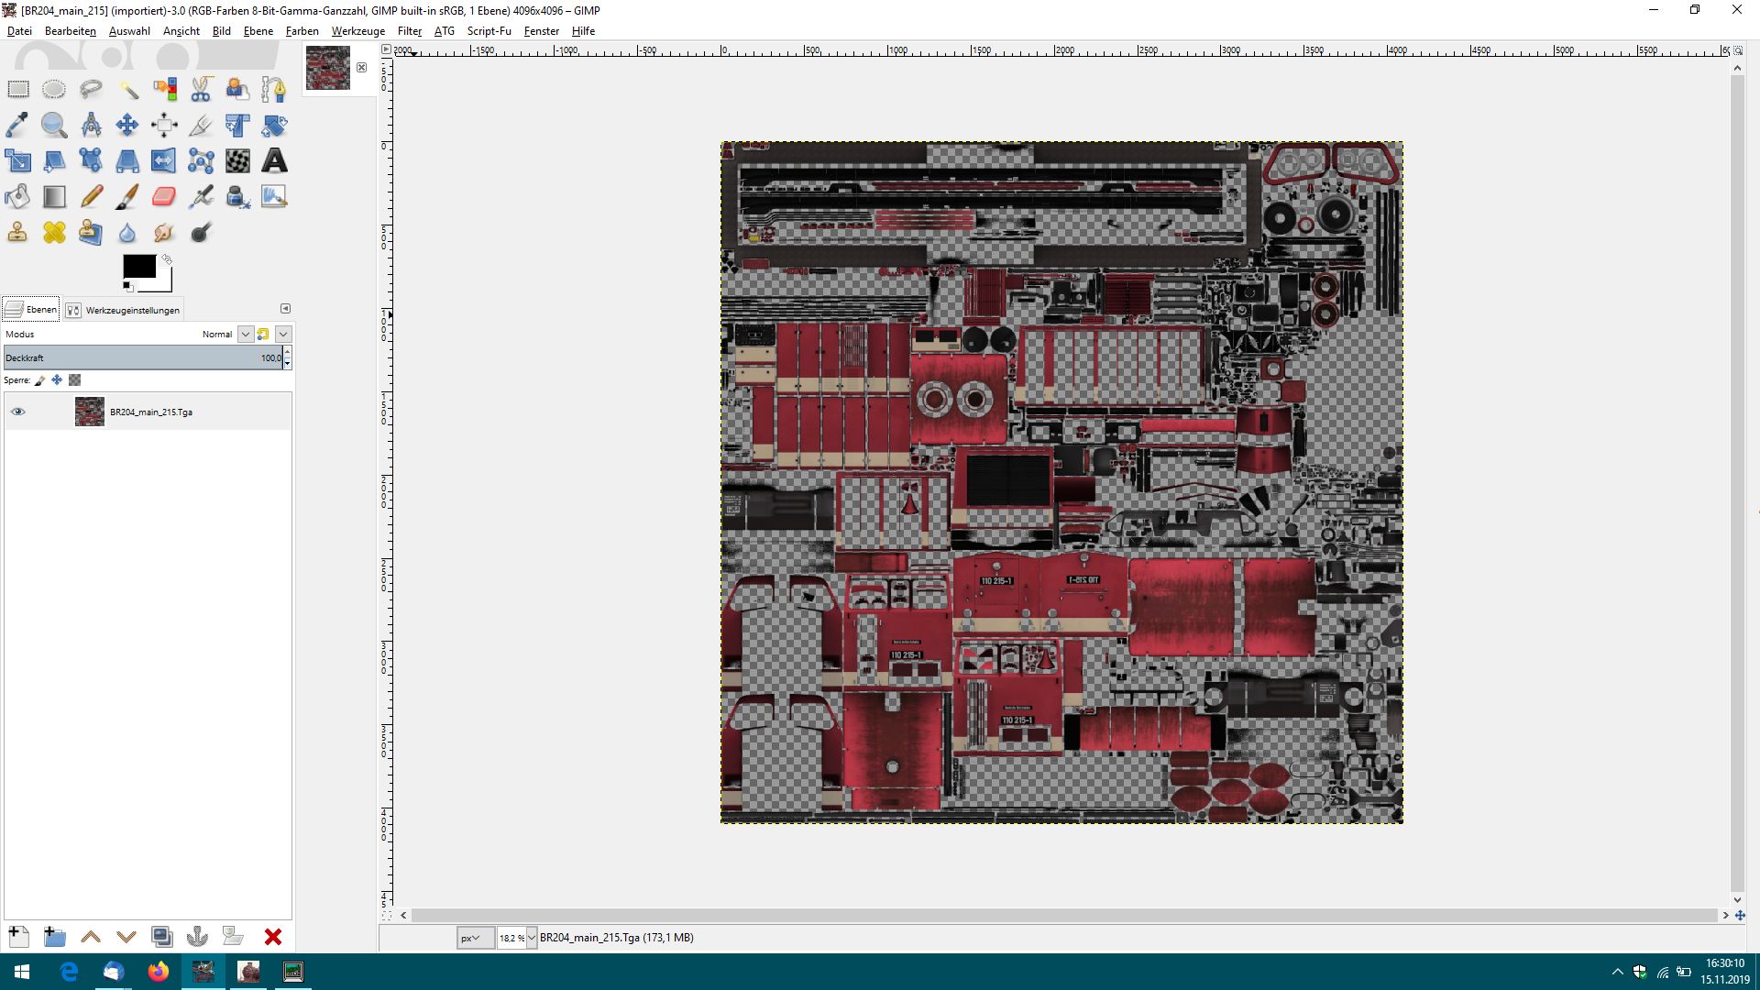This screenshot has height=990, width=1760.
Task: Open Firefox from the taskbar
Action: point(159,971)
